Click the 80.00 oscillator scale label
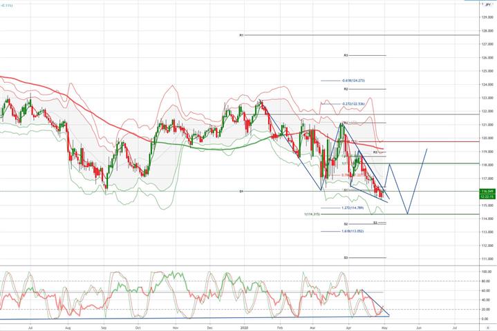The image size is (497, 331). click(x=487, y=281)
